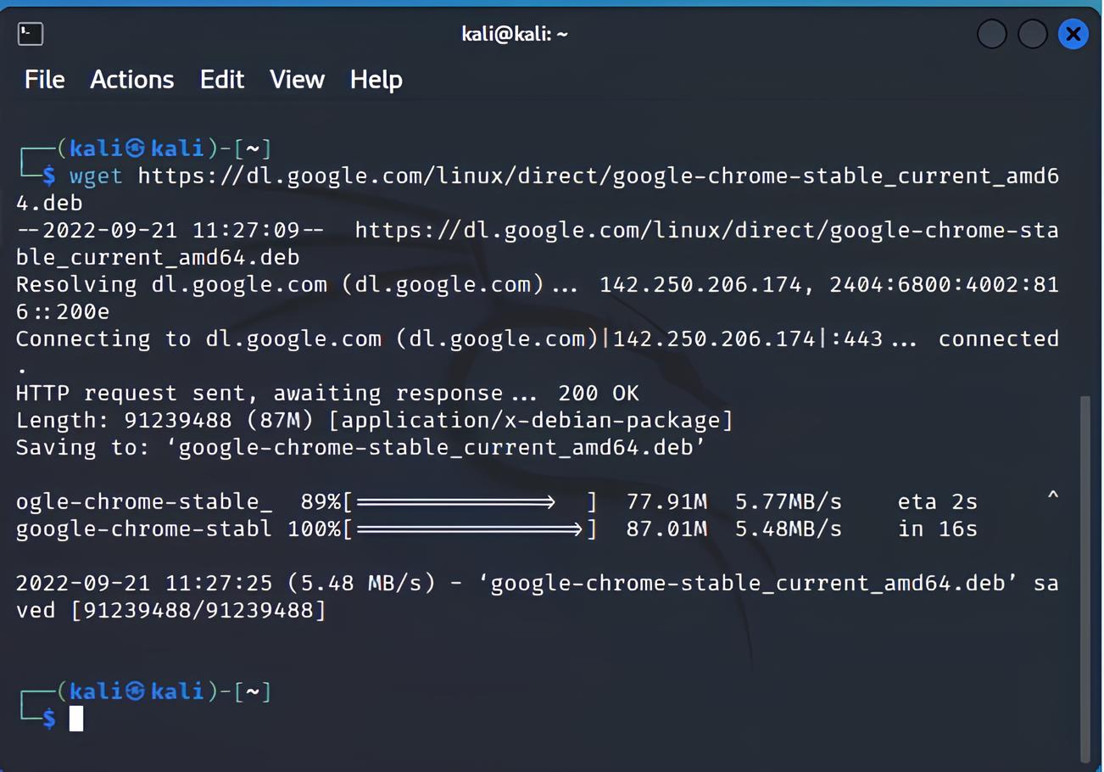
Task: Open the View menu
Action: coord(297,79)
